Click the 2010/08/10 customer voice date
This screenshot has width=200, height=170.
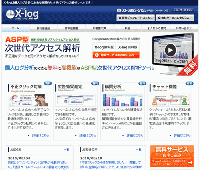click(x=91, y=158)
